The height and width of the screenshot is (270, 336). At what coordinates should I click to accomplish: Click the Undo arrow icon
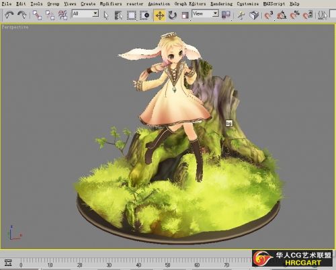(9, 15)
